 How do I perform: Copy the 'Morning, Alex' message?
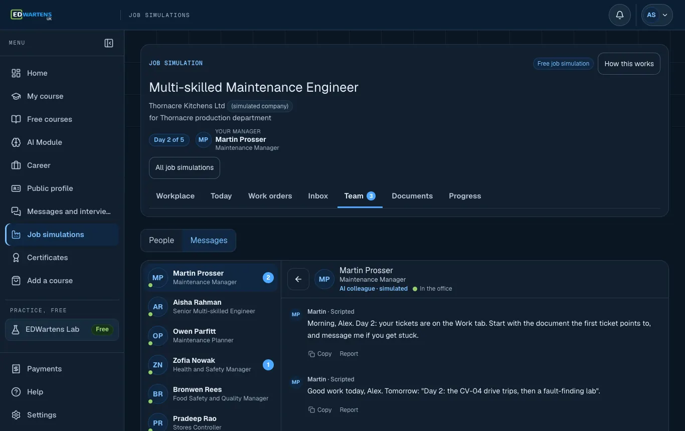point(320,354)
